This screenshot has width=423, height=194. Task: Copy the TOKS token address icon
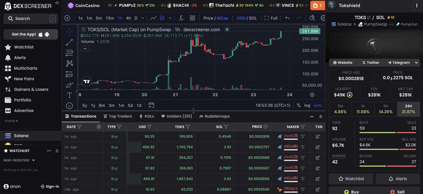(x=369, y=17)
